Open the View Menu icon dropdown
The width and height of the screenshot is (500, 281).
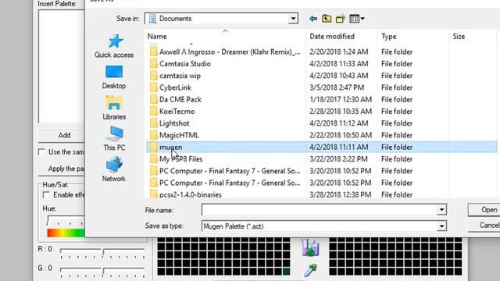(357, 19)
